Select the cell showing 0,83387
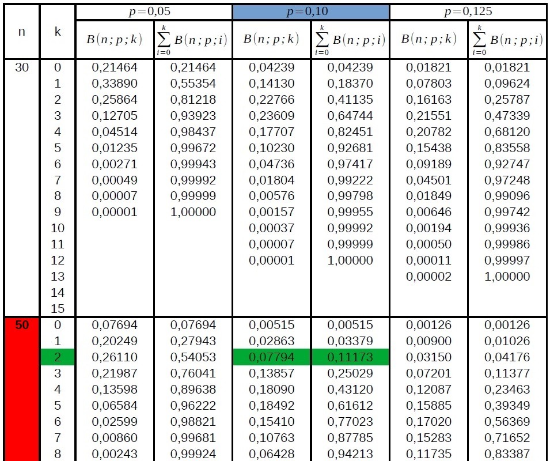The width and height of the screenshot is (550, 461). pyautogui.click(x=507, y=454)
